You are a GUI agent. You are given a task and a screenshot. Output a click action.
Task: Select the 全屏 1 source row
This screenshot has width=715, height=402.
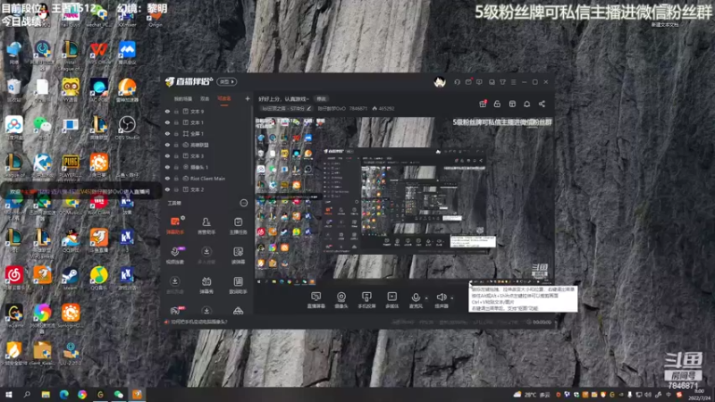207,133
